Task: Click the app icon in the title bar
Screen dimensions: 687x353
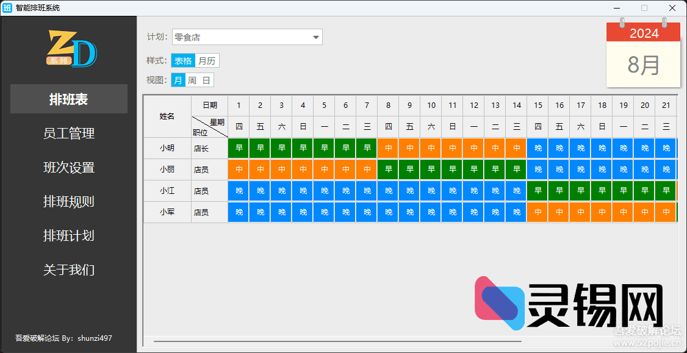Action: 7,8
